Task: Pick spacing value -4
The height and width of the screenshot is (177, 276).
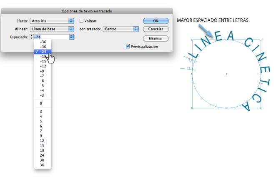Action: coord(43,90)
